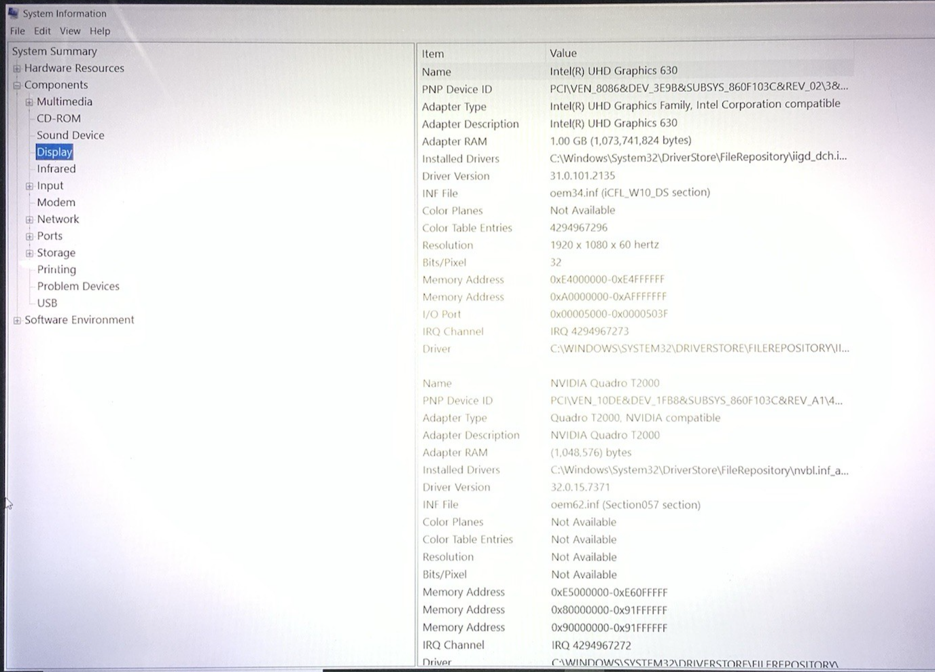Expand the Software Environment node
This screenshot has width=935, height=672.
(17, 321)
